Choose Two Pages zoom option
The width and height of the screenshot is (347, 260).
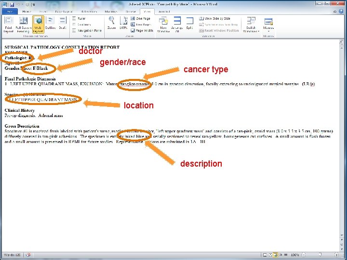click(x=141, y=25)
